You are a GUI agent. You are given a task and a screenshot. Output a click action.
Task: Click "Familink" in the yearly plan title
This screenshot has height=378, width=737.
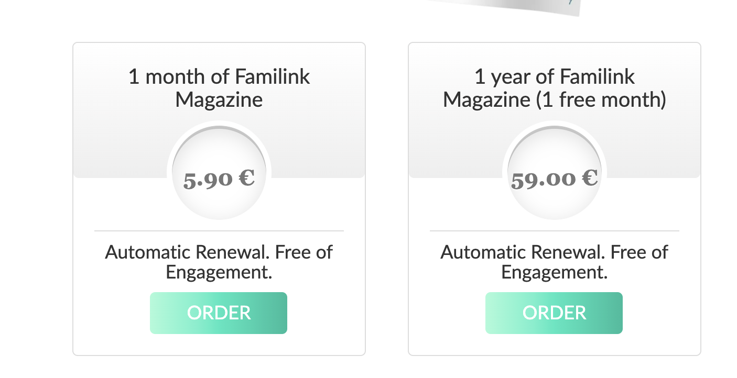tap(597, 77)
